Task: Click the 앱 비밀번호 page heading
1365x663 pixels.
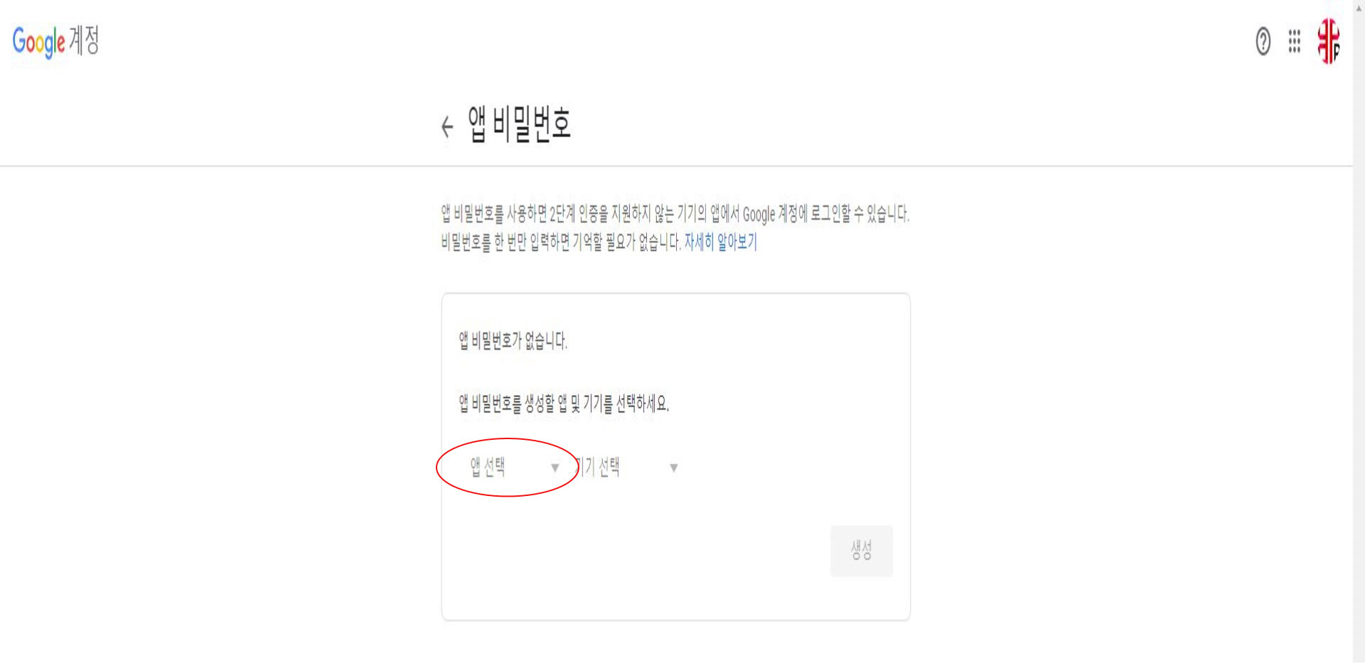Action: [x=519, y=124]
